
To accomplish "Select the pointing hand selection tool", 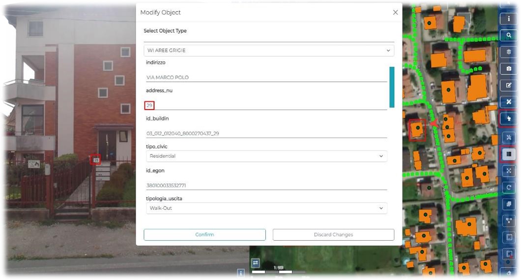I will pos(509,119).
